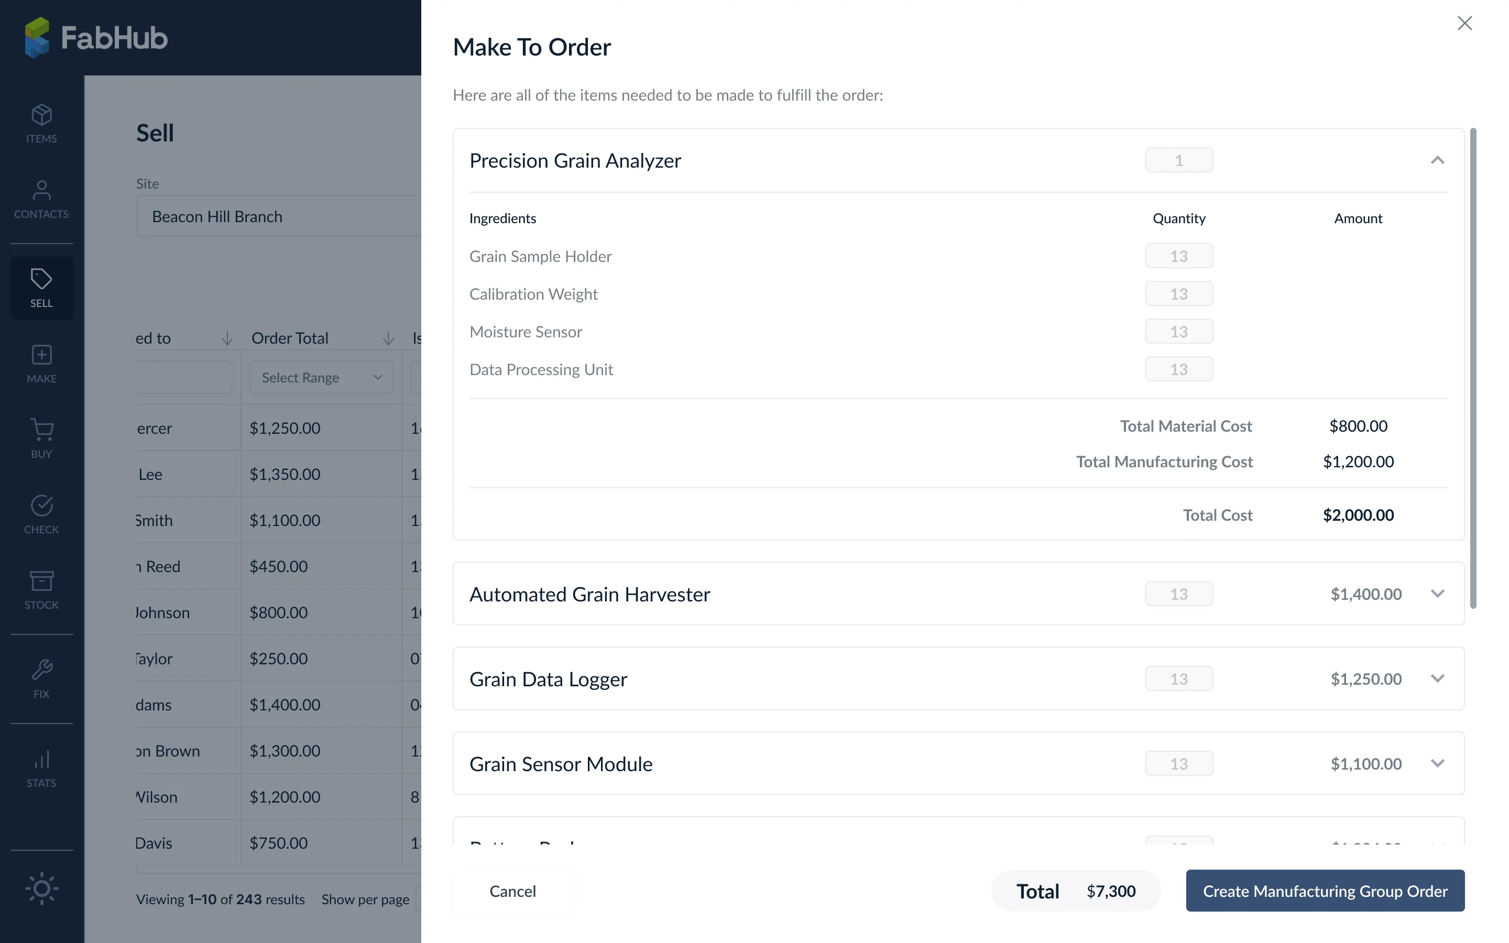This screenshot has height=943, width=1509.
Task: Click Automated Grain Harvester quantity field
Action: (x=1178, y=594)
